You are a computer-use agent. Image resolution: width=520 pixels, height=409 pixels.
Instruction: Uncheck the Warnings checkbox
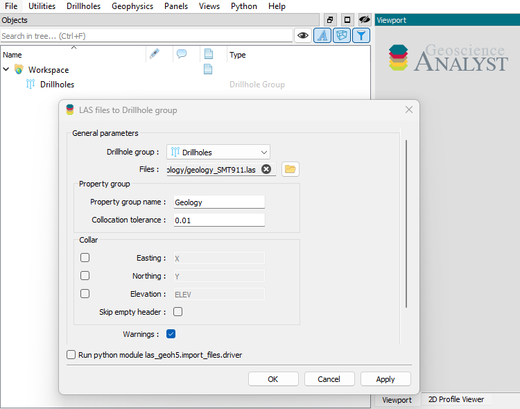pyautogui.click(x=171, y=334)
